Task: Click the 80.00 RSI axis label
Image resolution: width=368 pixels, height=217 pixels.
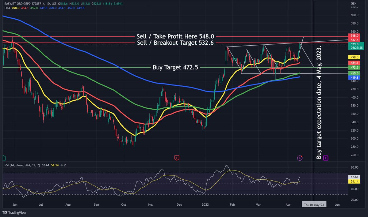Action: tap(355, 167)
